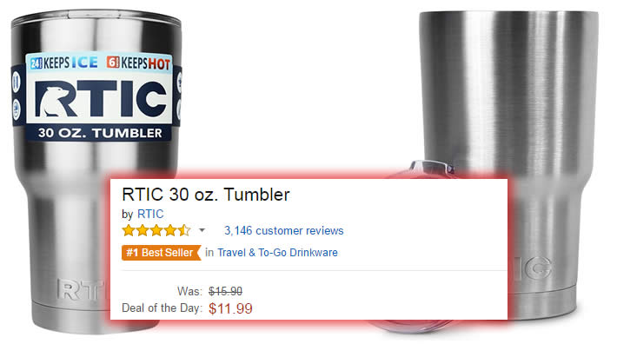Open the RTIC brand link

[150, 214]
